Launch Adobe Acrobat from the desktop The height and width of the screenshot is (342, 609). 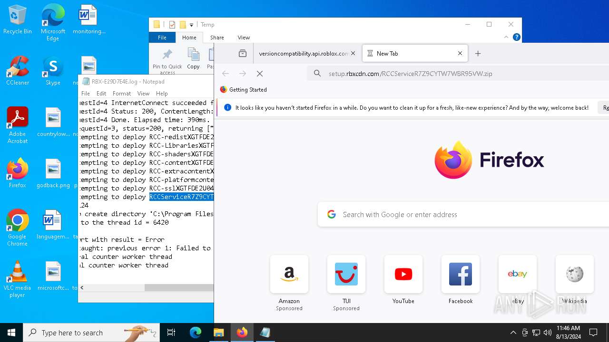18,125
